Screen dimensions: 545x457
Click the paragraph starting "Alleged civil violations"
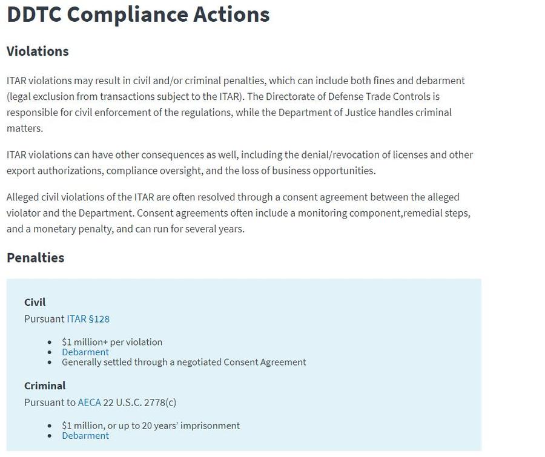[x=238, y=213]
